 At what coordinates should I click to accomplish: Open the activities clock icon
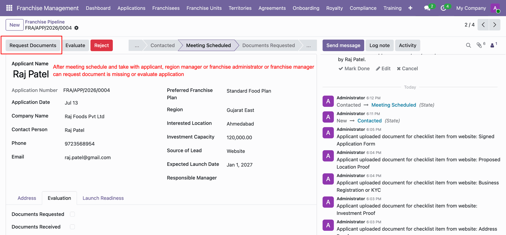point(443,8)
